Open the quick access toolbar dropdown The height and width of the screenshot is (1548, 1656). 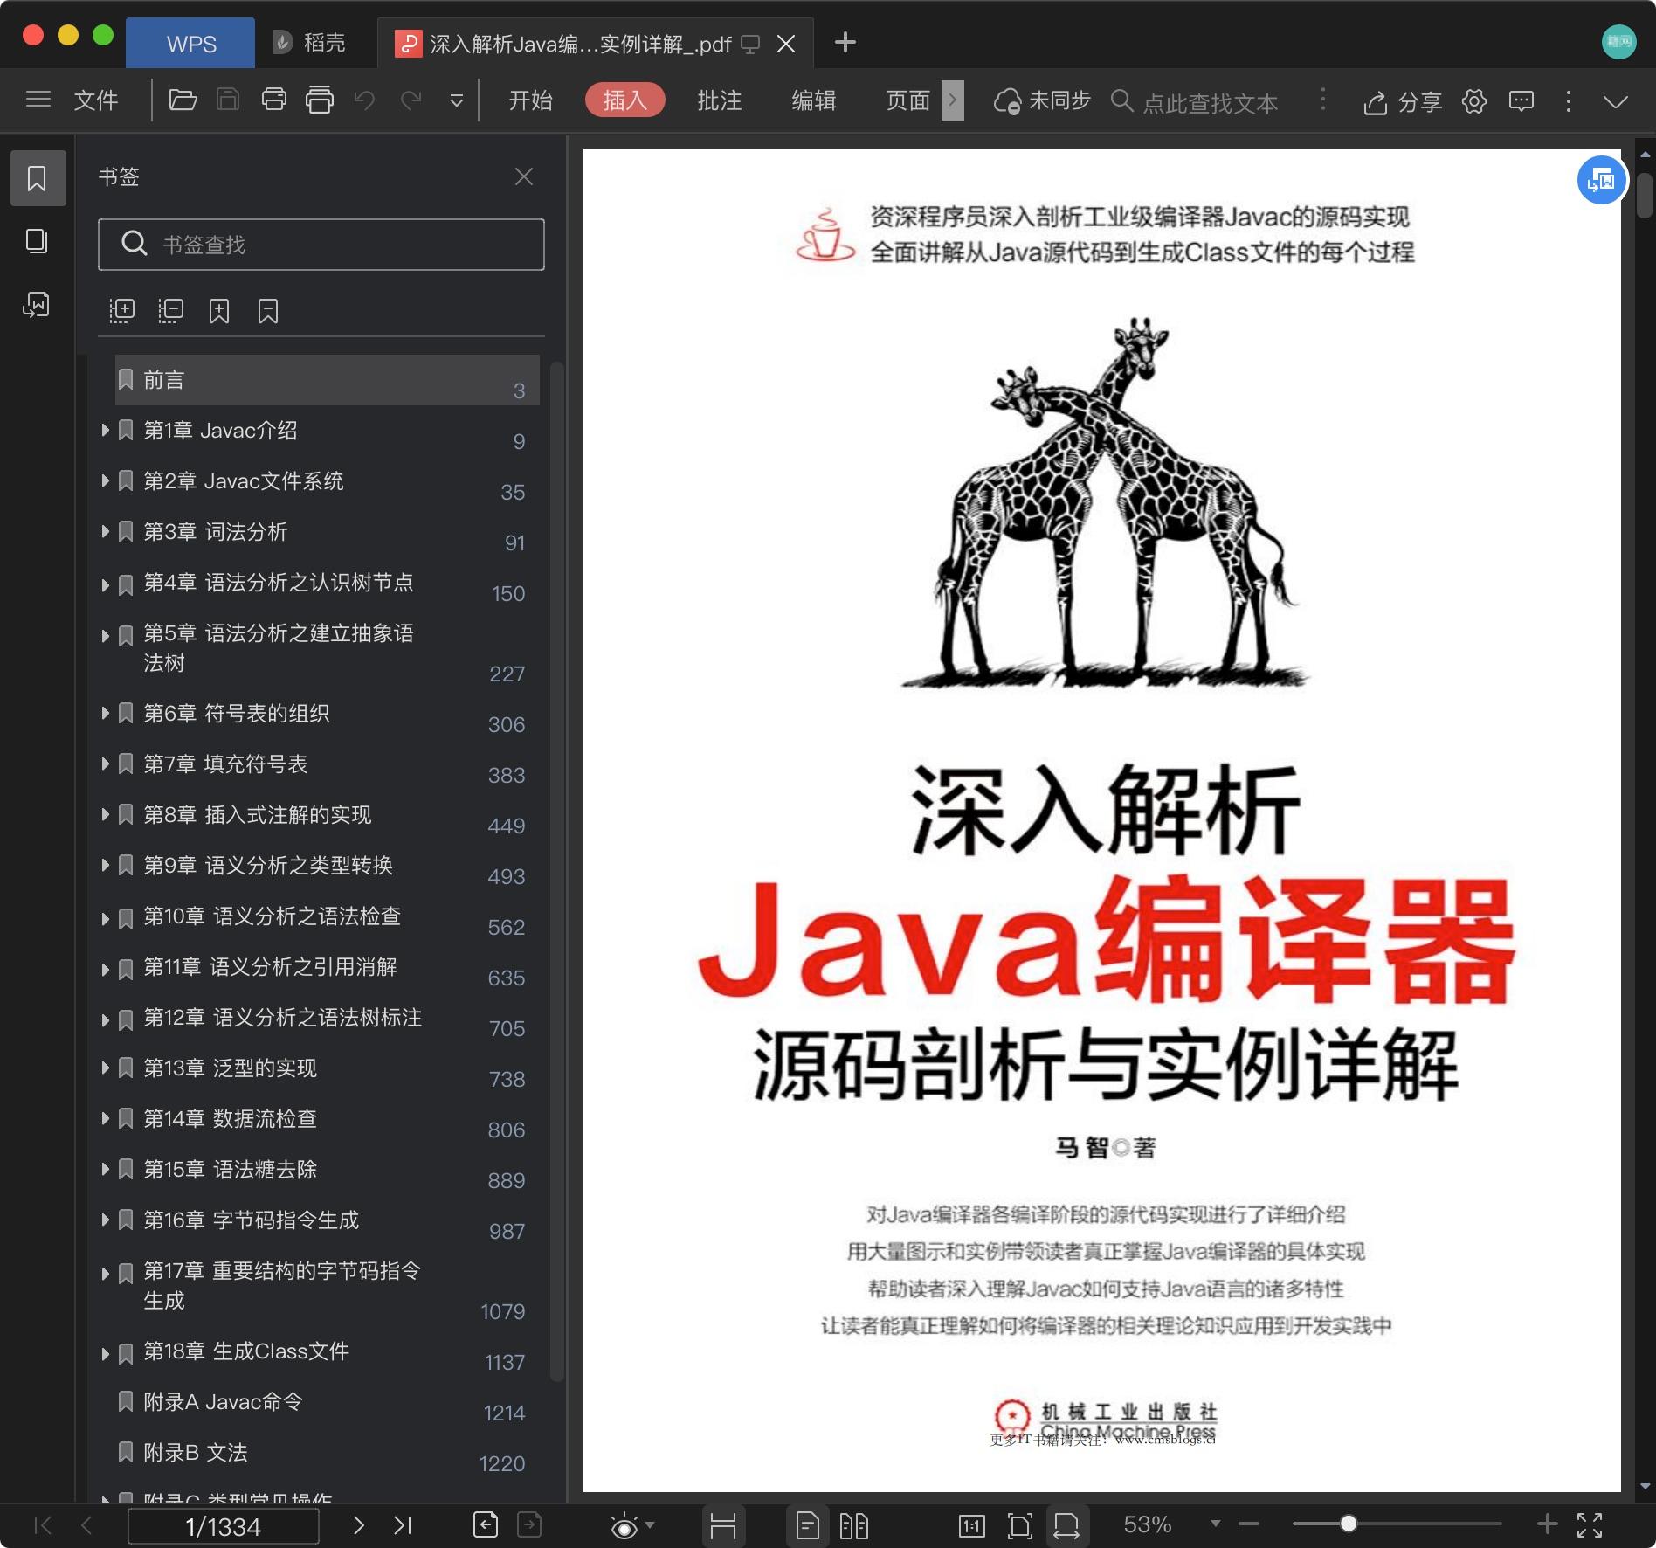coord(456,101)
